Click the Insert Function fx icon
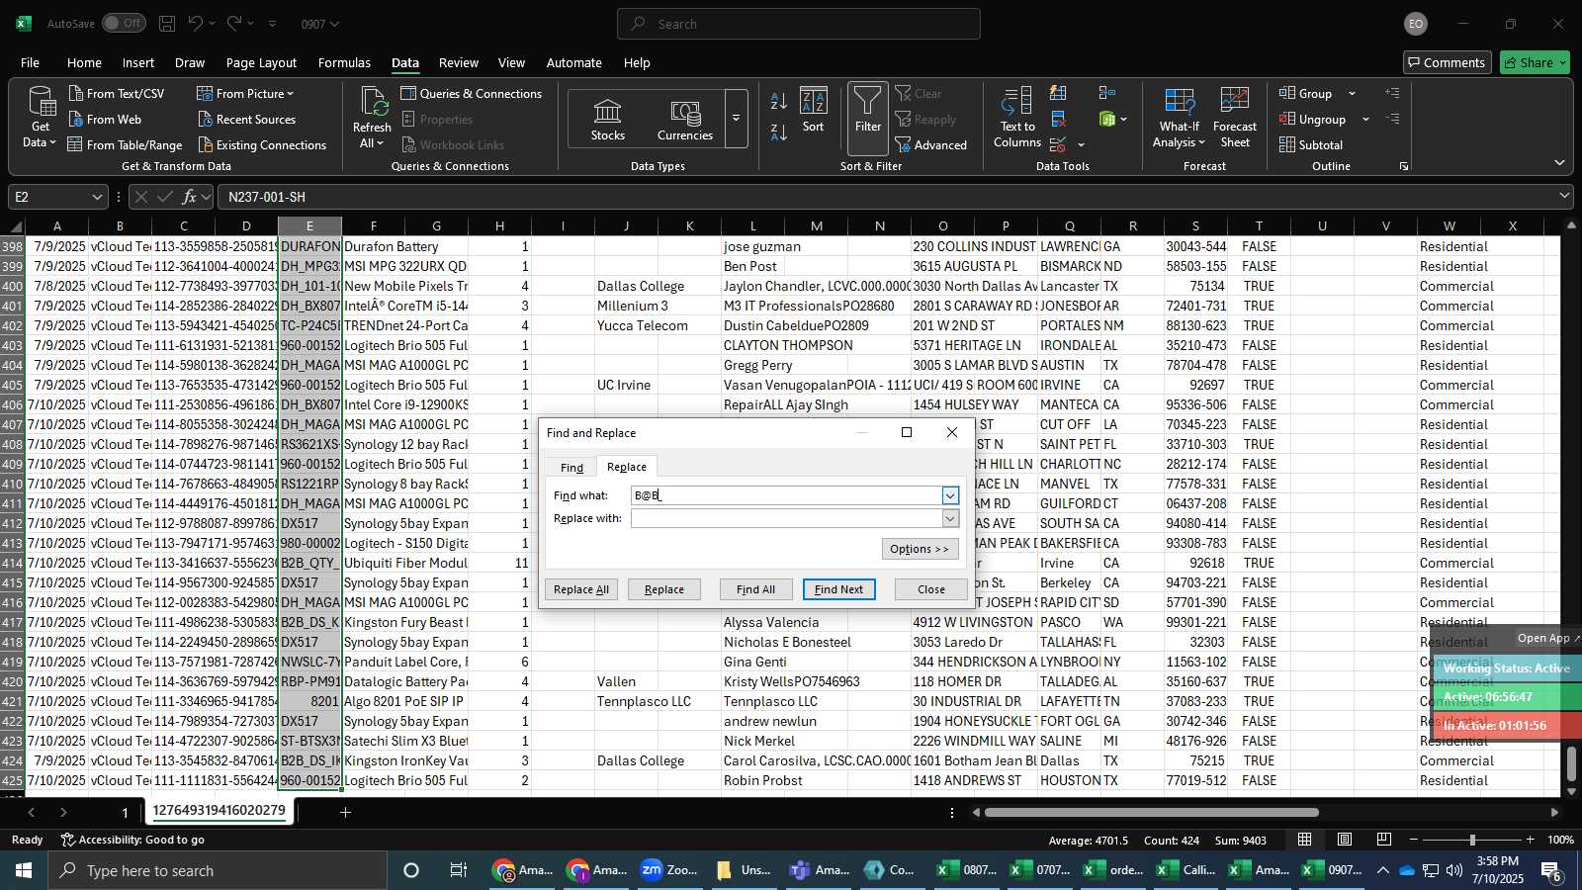This screenshot has height=890, width=1582. click(189, 197)
